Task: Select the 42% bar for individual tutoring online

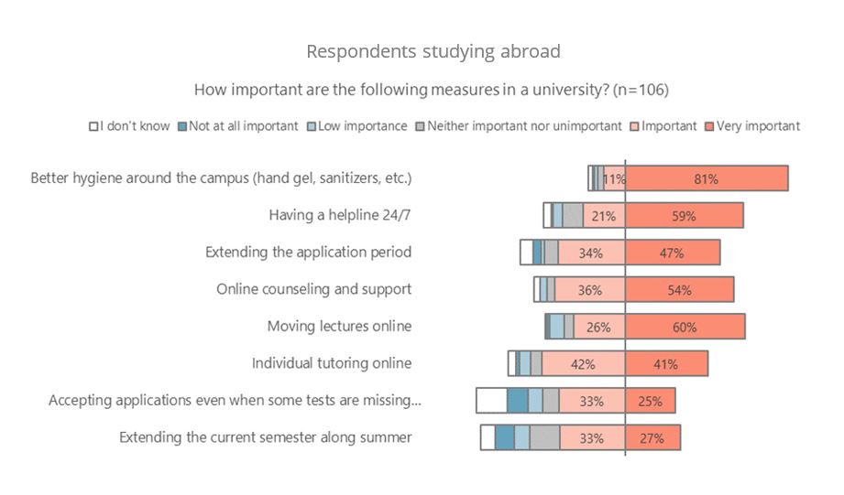Action: 584,364
